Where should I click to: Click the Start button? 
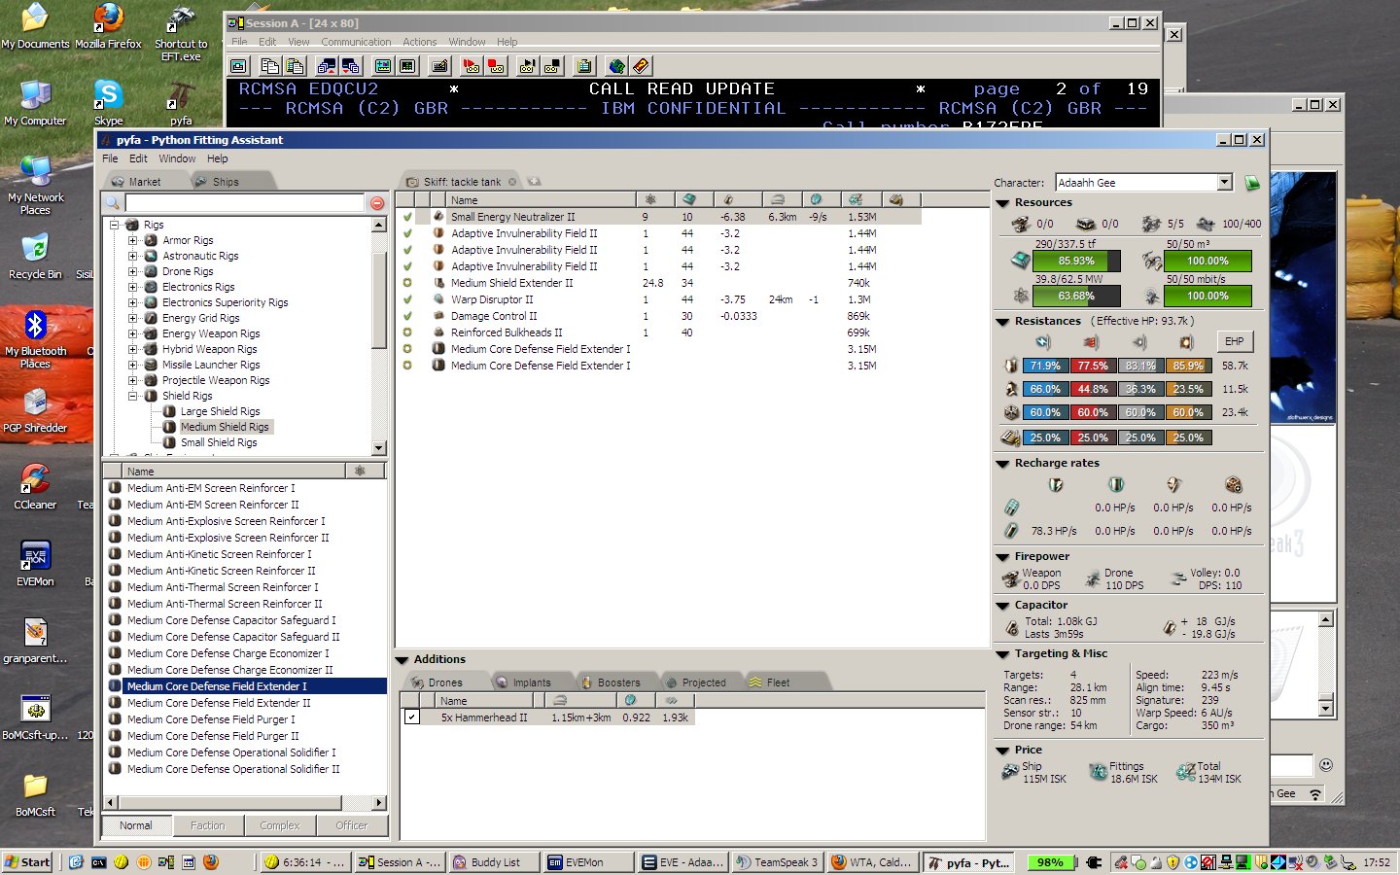[28, 862]
